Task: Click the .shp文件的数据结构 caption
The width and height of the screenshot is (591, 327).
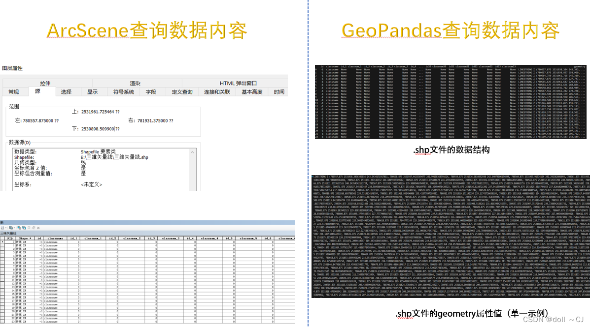Action: [x=452, y=149]
